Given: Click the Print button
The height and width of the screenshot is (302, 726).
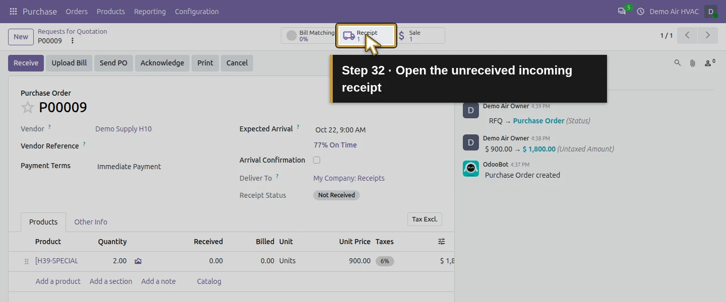Looking at the screenshot, I should click(205, 63).
